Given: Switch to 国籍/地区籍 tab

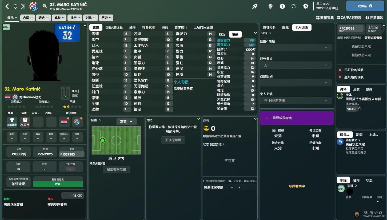Looking at the screenshot, I should (114, 27).
